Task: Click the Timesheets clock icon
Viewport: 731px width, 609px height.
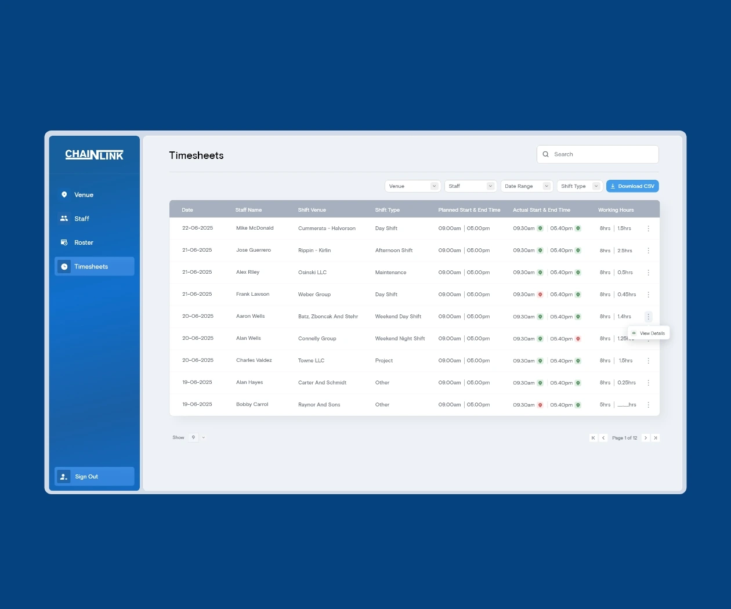Action: pos(64,267)
